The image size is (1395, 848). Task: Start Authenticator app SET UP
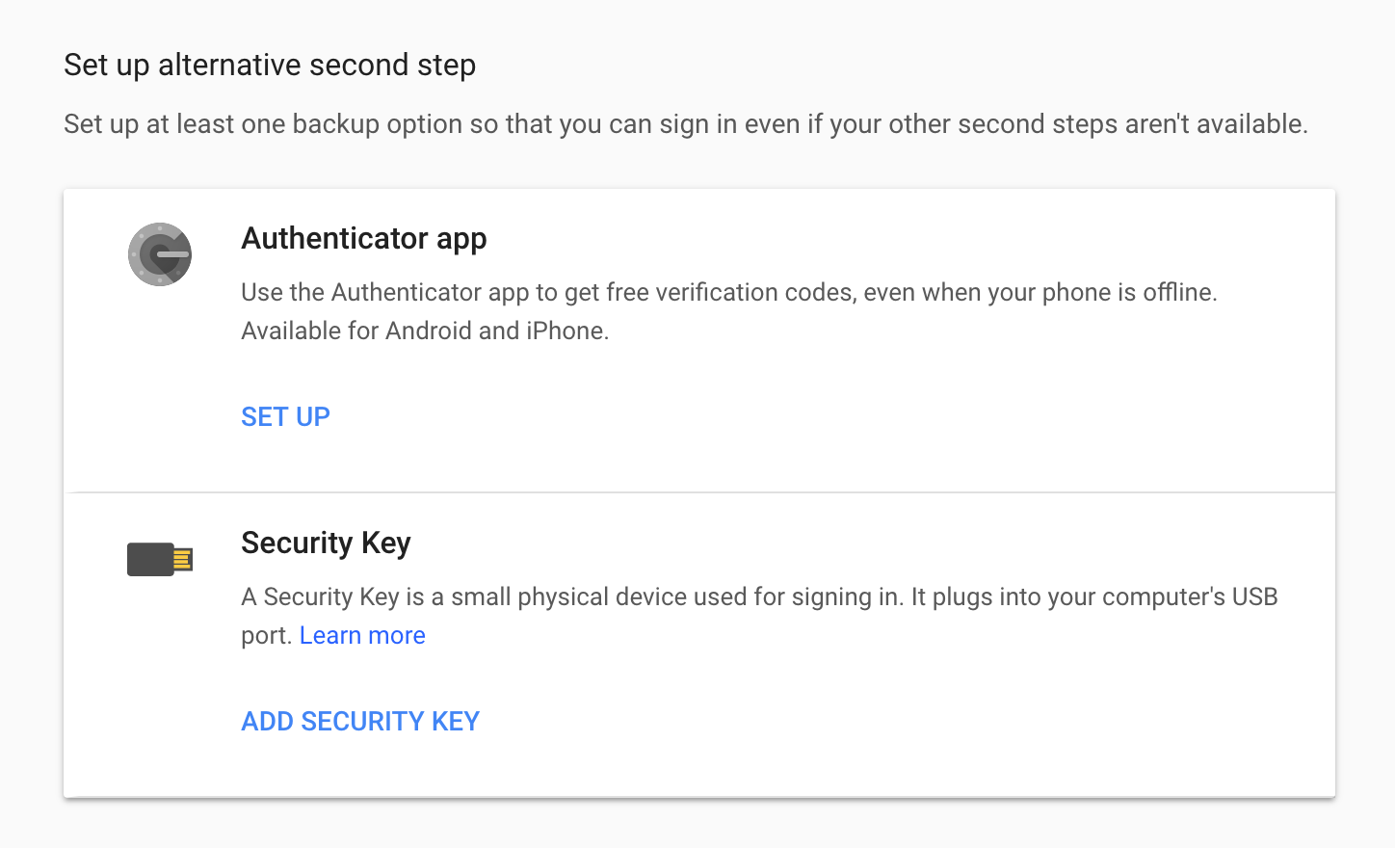pos(285,416)
